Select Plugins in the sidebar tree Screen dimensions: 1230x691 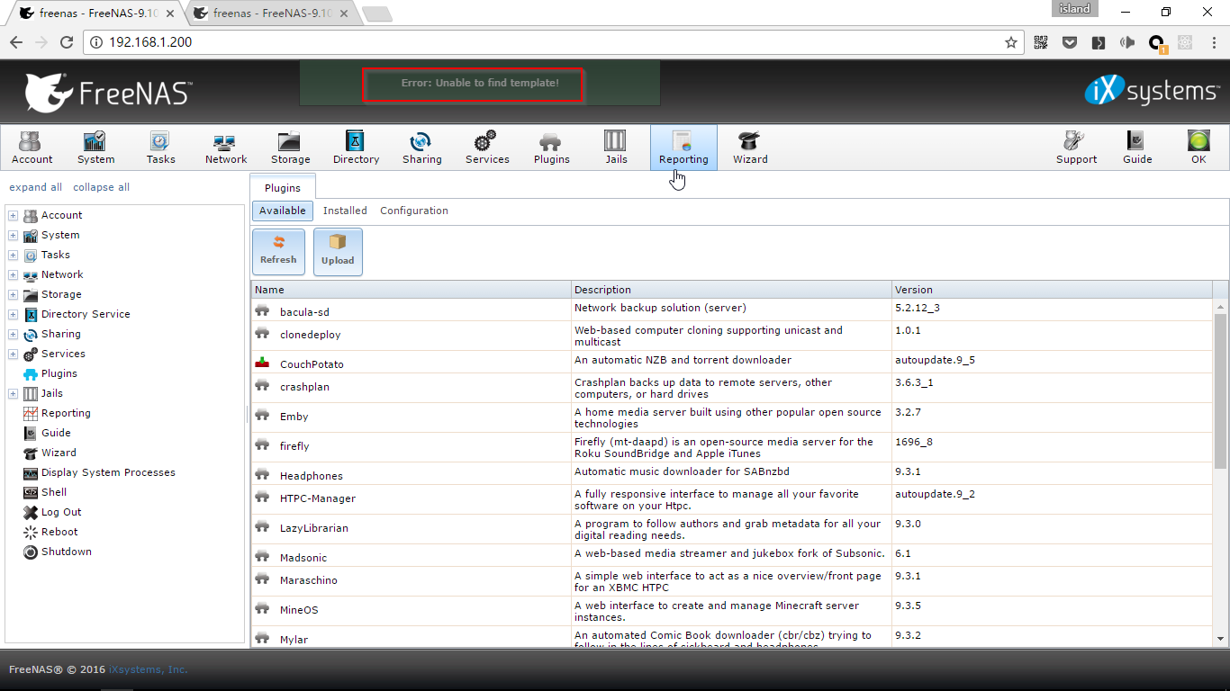59,373
